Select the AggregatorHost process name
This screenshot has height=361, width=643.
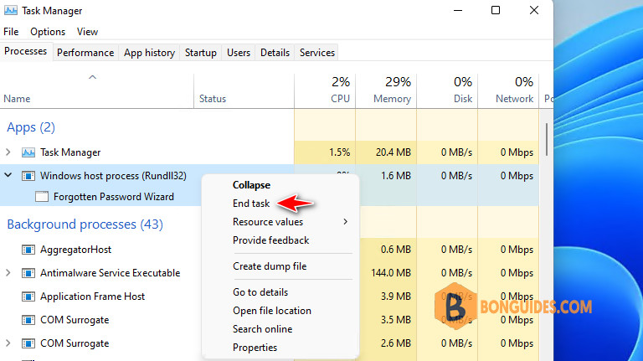click(75, 250)
